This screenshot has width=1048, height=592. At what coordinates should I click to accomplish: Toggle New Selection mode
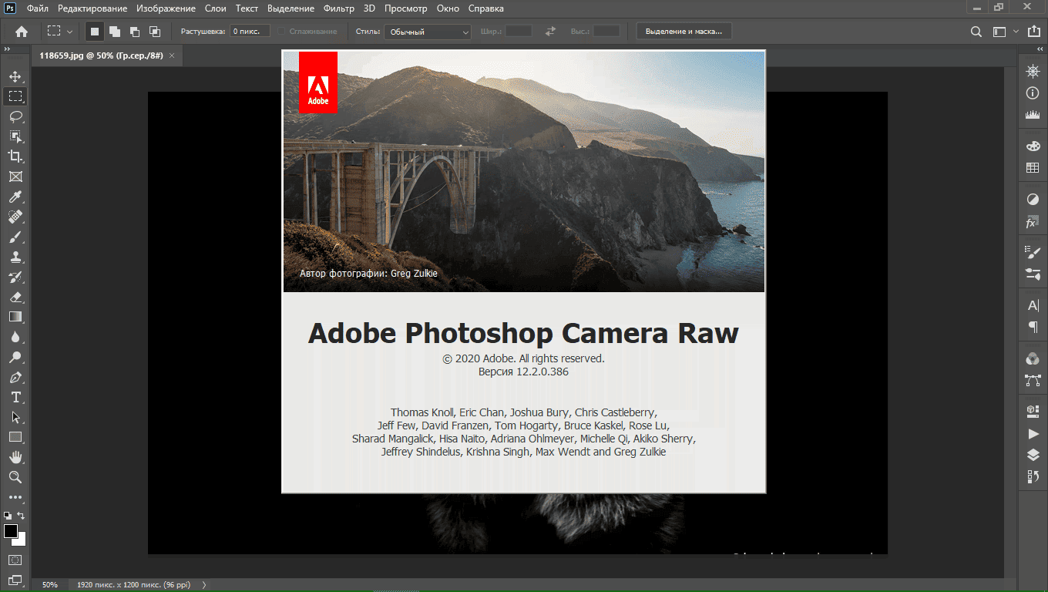pyautogui.click(x=95, y=32)
